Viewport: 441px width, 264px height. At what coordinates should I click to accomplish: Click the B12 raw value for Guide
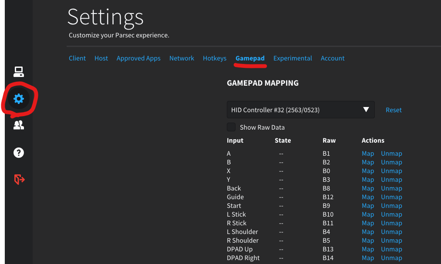point(328,197)
